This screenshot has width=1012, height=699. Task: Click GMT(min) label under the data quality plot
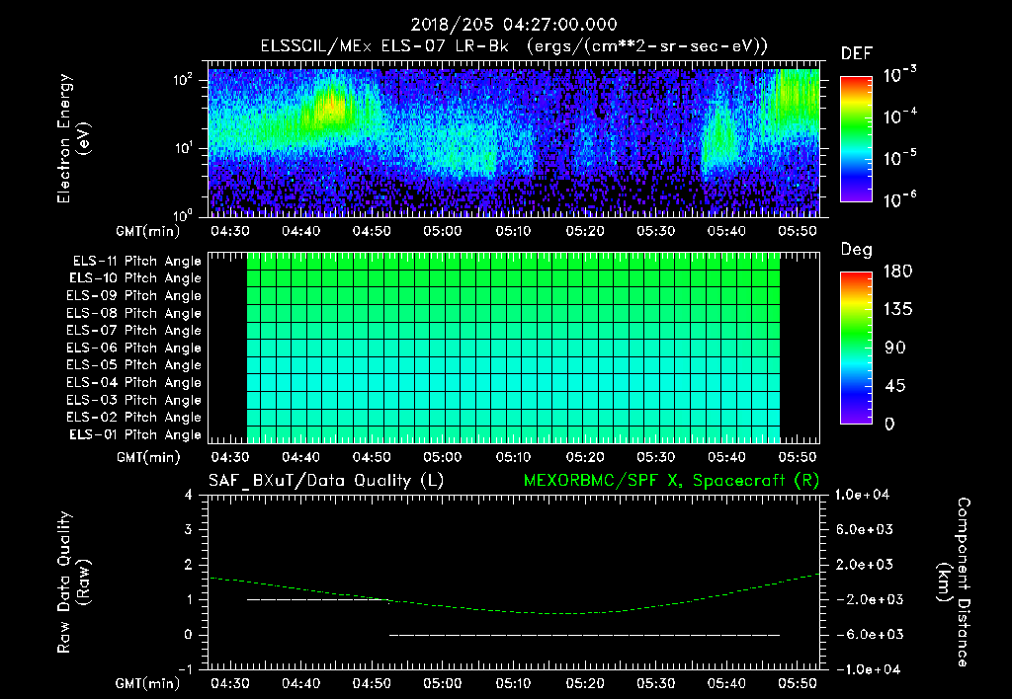click(147, 683)
